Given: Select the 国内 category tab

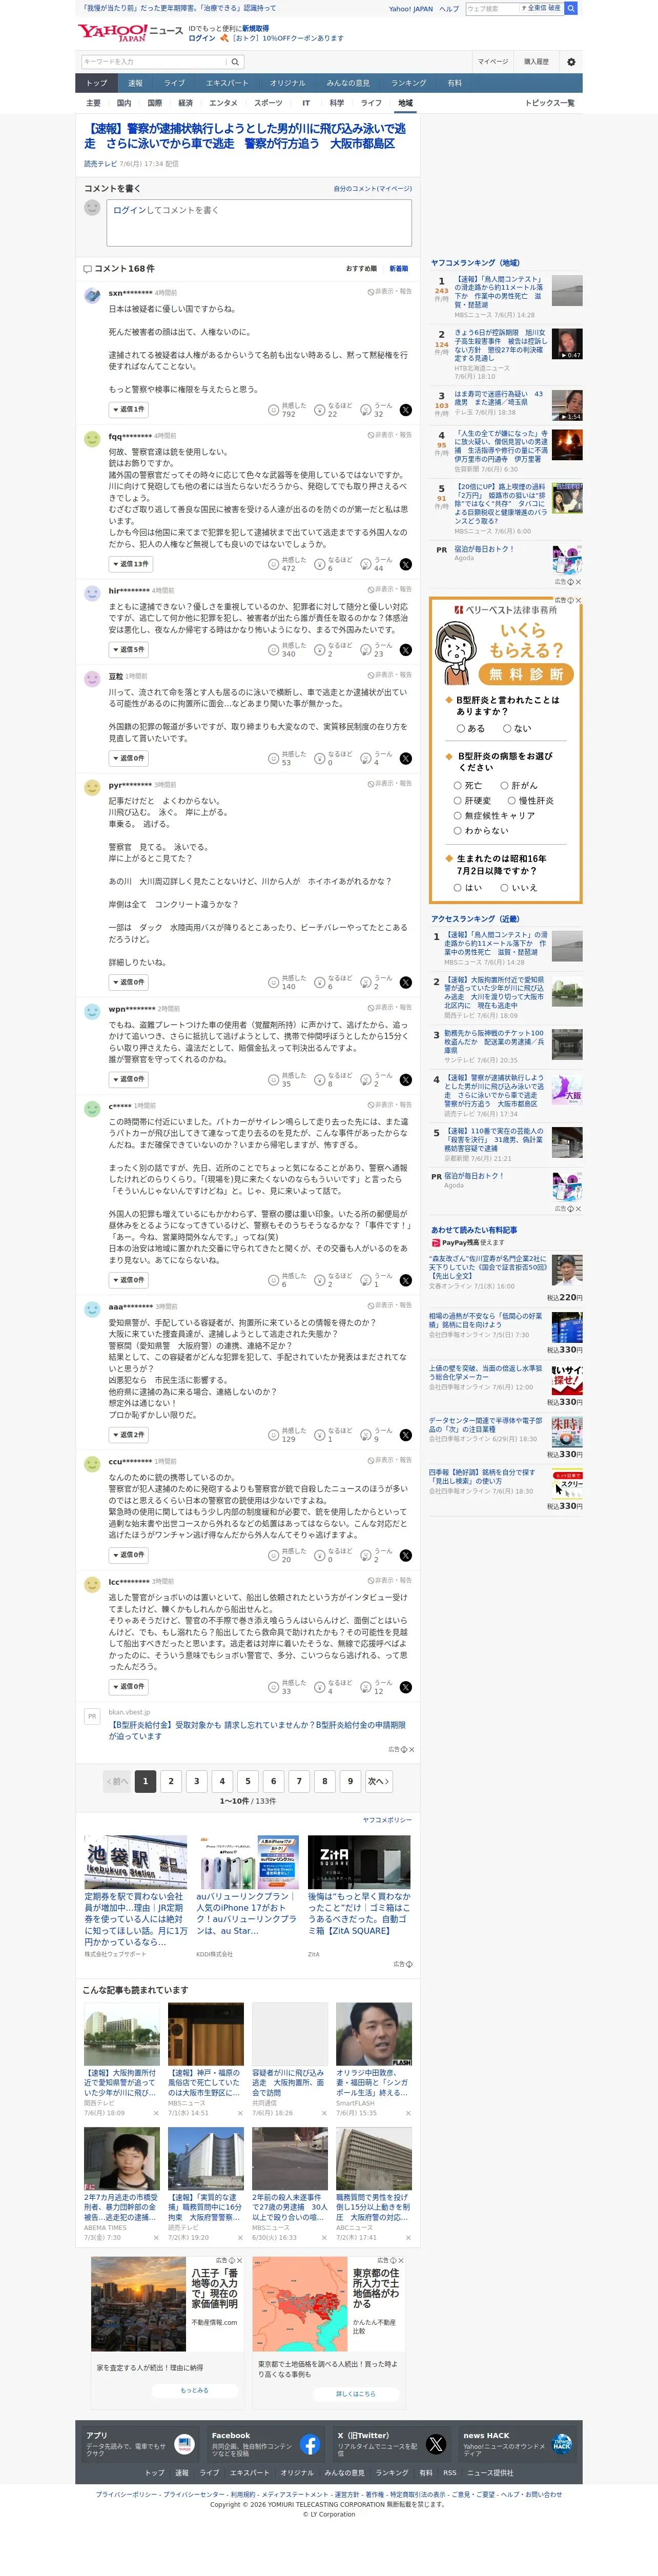Looking at the screenshot, I should tap(124, 103).
